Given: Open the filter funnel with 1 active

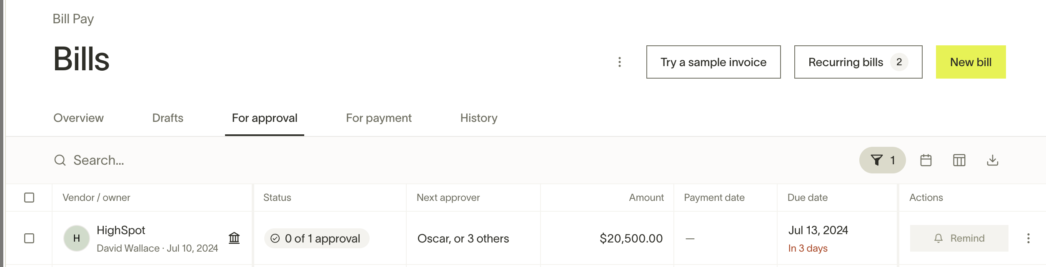Looking at the screenshot, I should pos(882,160).
